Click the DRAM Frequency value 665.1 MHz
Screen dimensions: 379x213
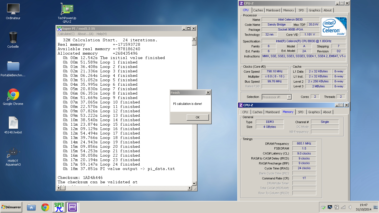[x=304, y=143]
